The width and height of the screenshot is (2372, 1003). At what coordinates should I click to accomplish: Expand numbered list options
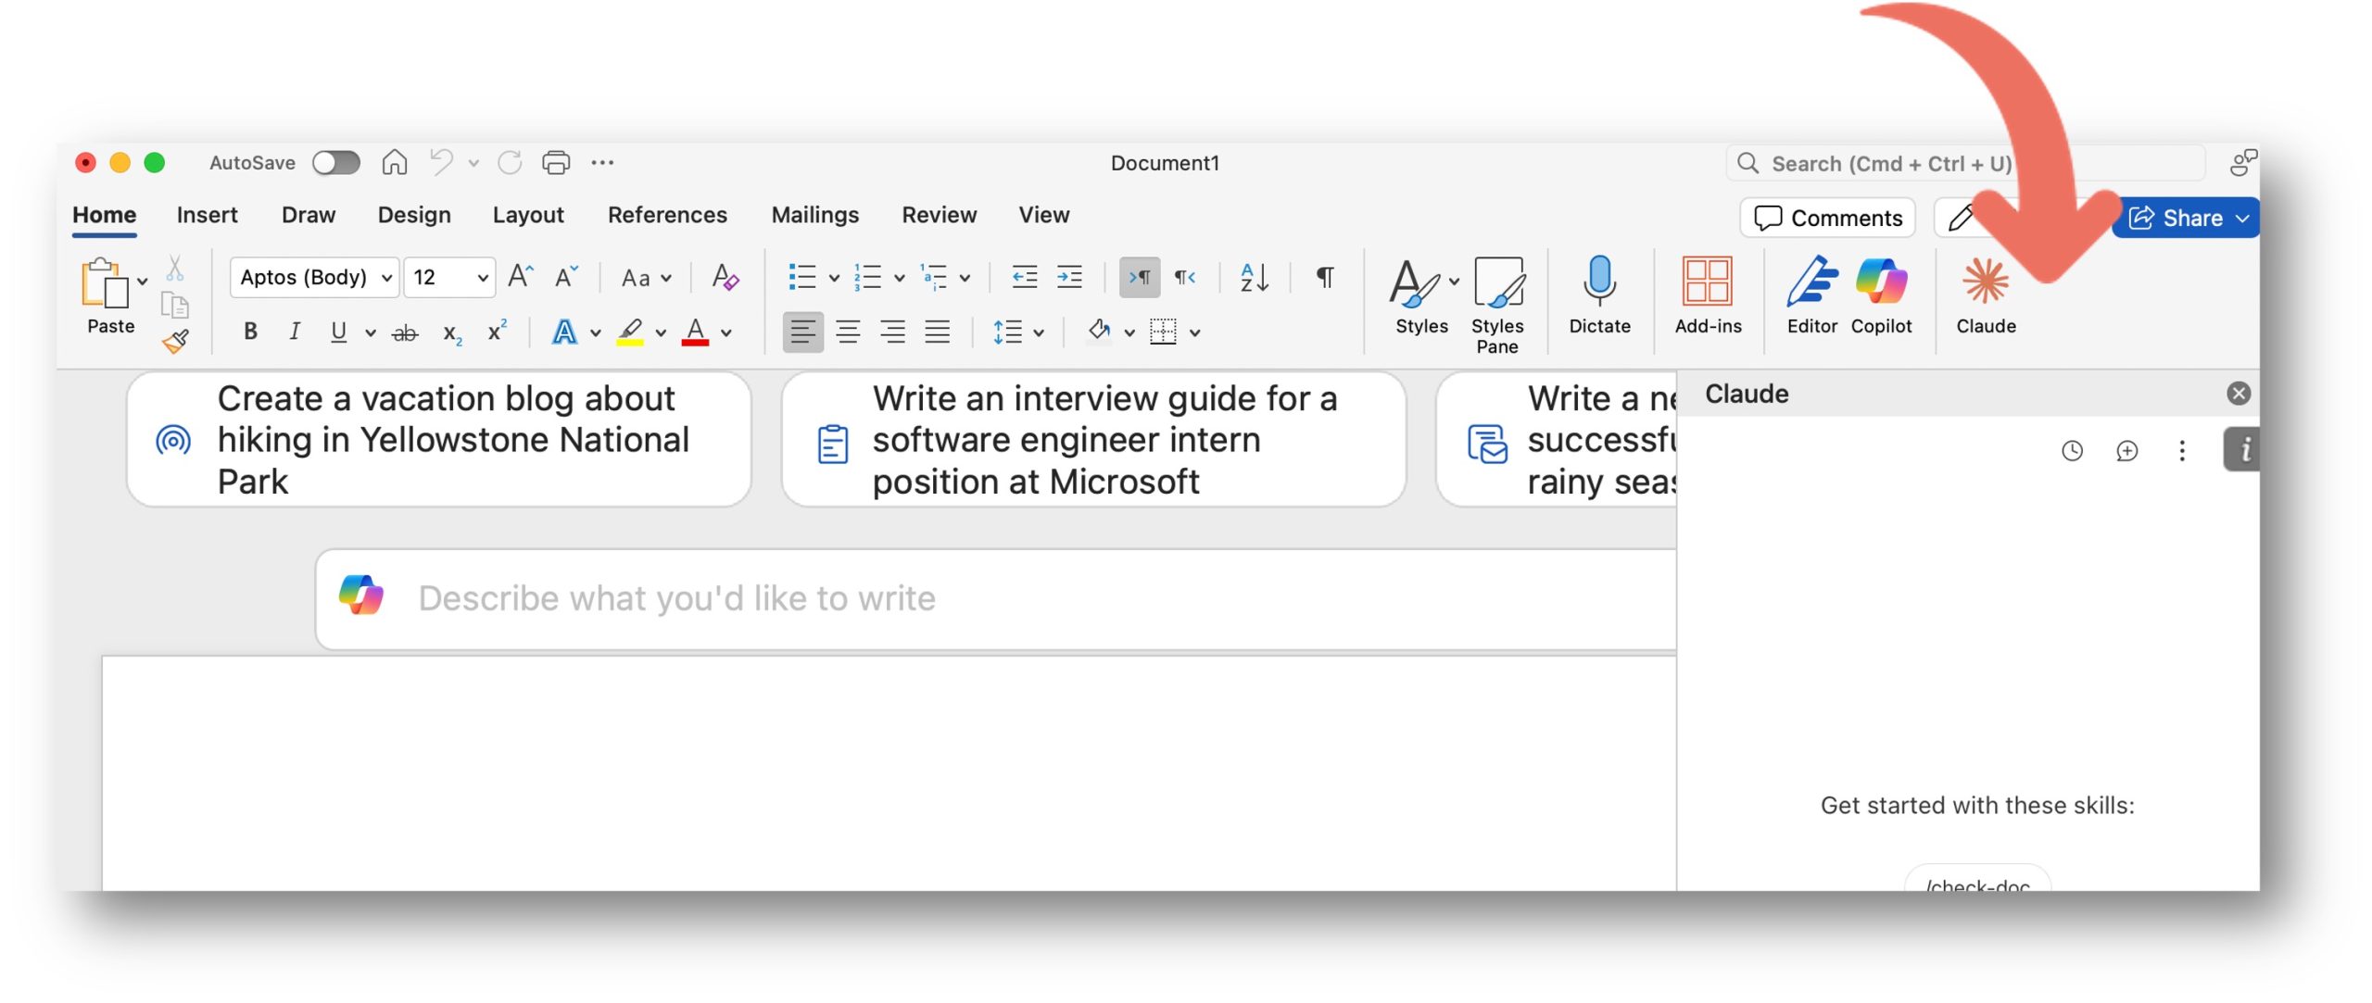coord(899,278)
